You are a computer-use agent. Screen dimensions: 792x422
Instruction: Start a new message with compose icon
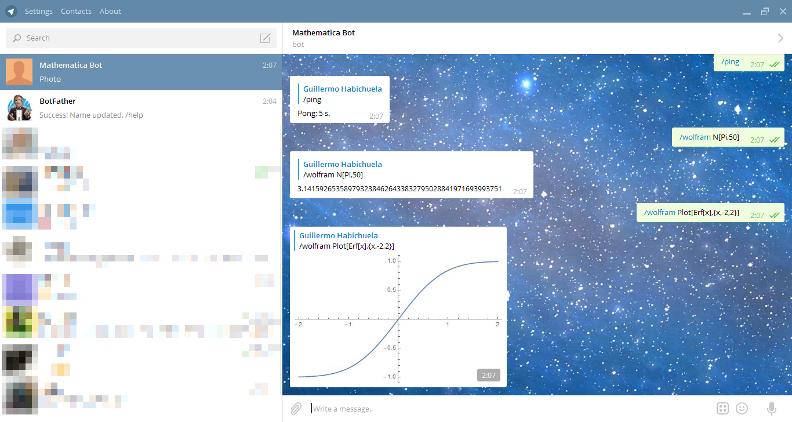(265, 38)
